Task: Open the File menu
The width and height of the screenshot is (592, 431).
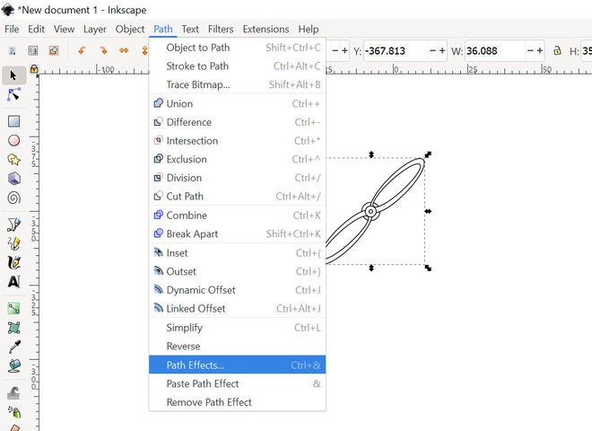Action: [12, 29]
